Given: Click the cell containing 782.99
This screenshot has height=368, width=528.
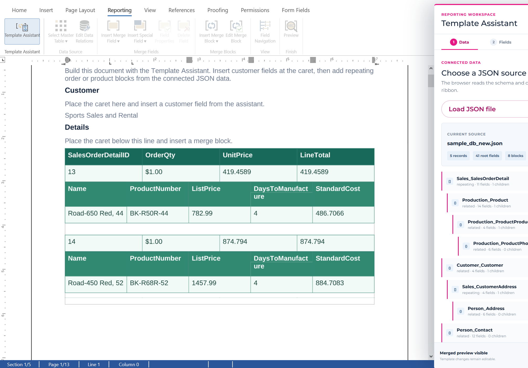Looking at the screenshot, I should (x=220, y=215).
